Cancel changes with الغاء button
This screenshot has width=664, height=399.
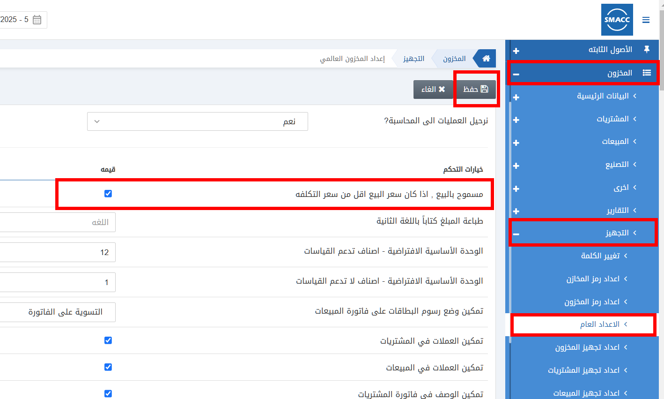433,89
